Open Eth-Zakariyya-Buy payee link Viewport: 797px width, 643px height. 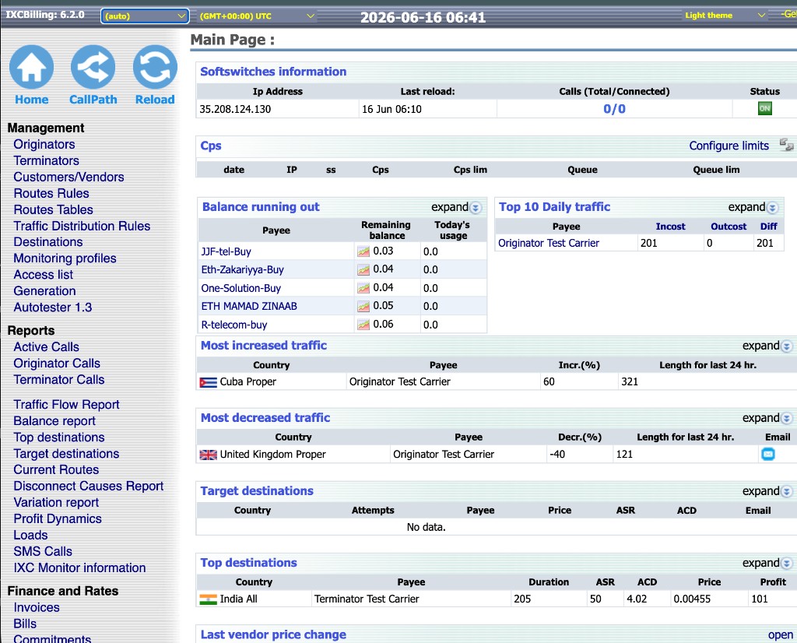(243, 270)
